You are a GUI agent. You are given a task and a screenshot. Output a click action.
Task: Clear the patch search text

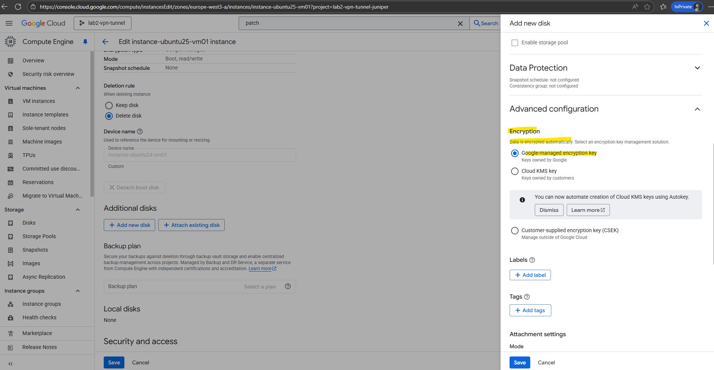pyautogui.click(x=460, y=23)
